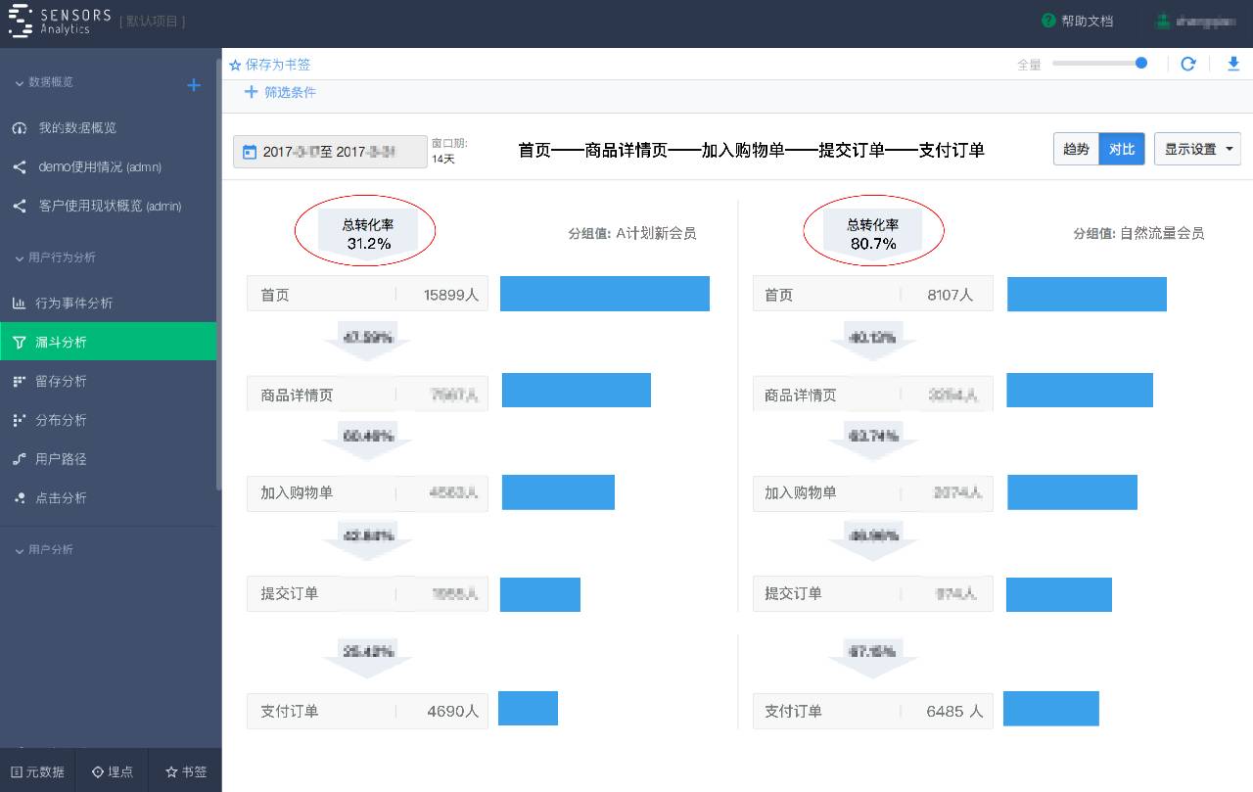Click the 我的数据概览 dashboard icon
Viewport: 1253px width, 792px height.
click(x=20, y=128)
